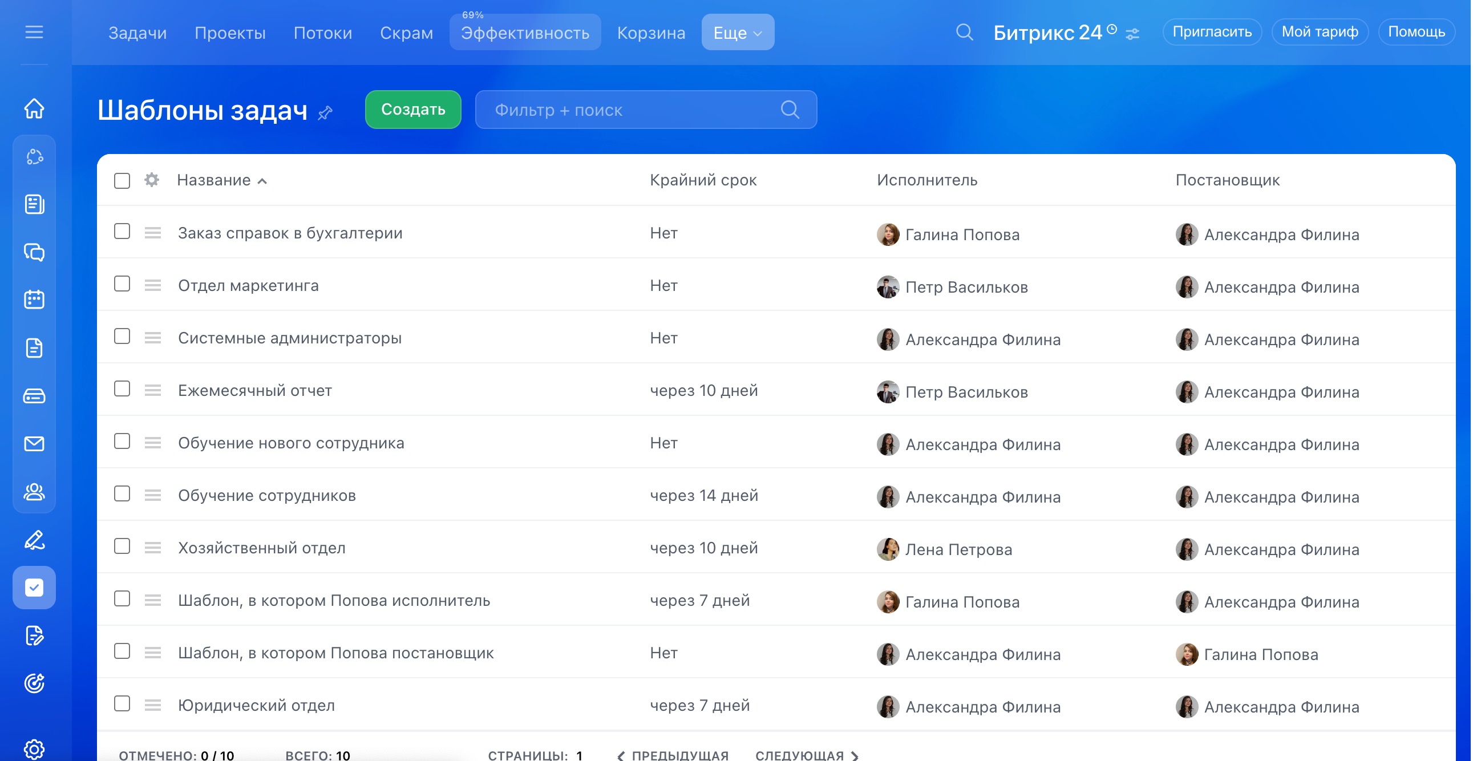This screenshot has width=1473, height=761.
Task: Open the Эффективность tab
Action: (x=524, y=33)
